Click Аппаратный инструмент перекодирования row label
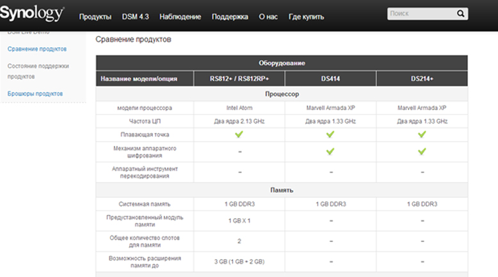498x277 pixels. [145, 172]
